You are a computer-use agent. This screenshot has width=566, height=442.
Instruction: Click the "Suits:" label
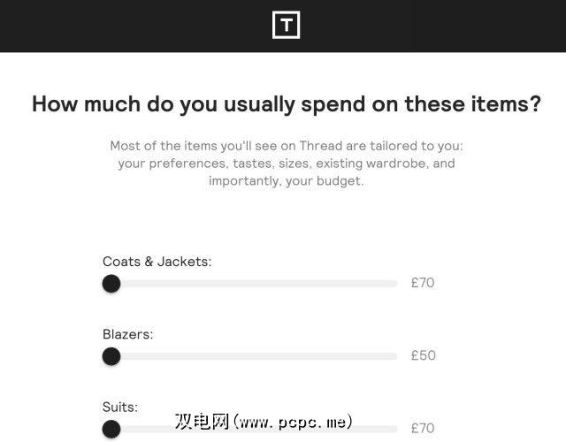[120, 407]
